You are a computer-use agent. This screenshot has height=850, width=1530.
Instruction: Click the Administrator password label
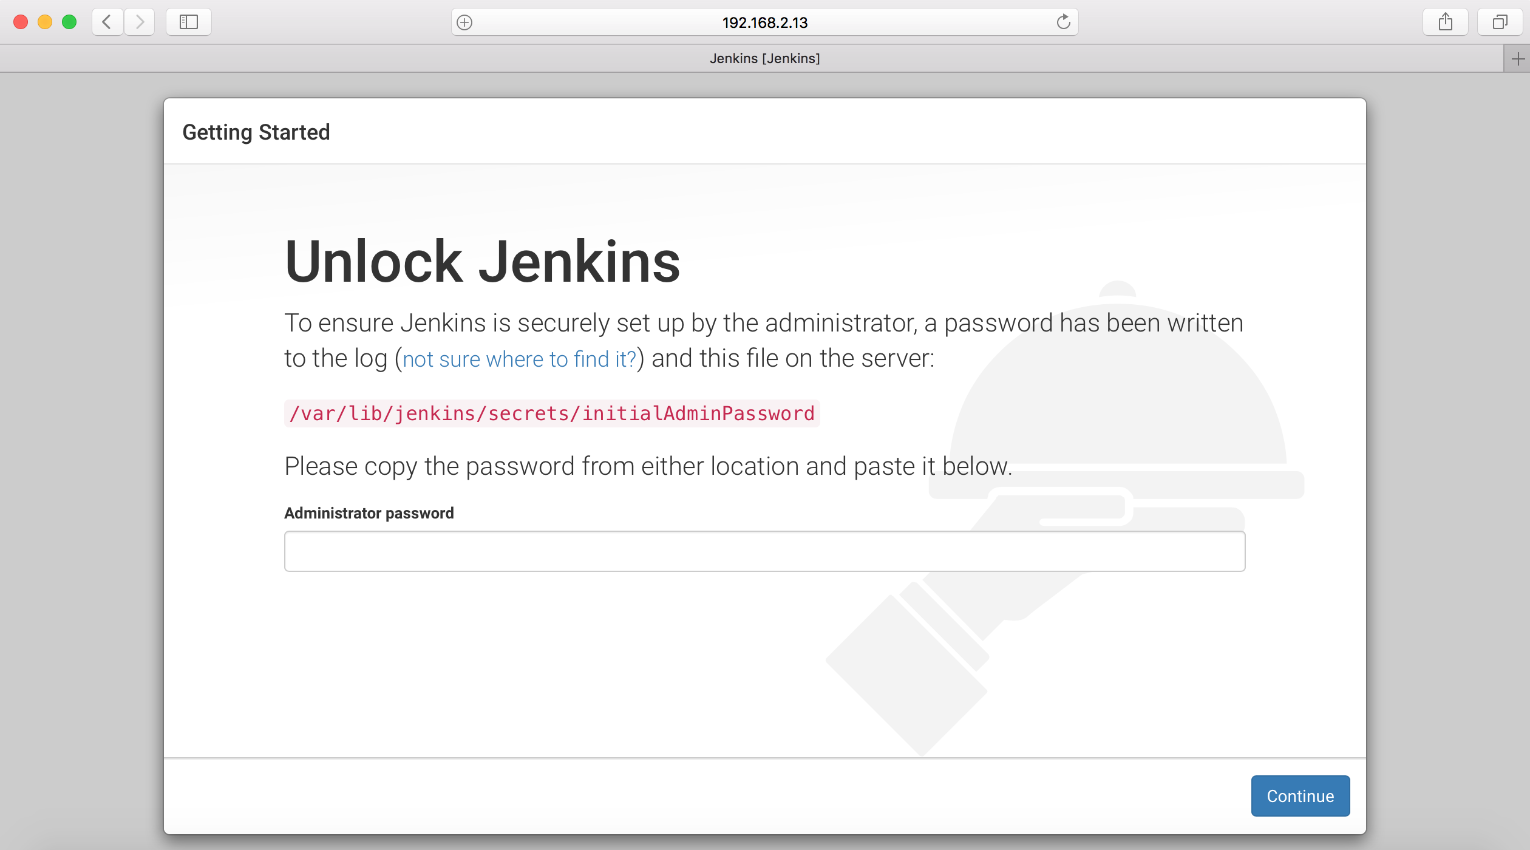(x=369, y=513)
